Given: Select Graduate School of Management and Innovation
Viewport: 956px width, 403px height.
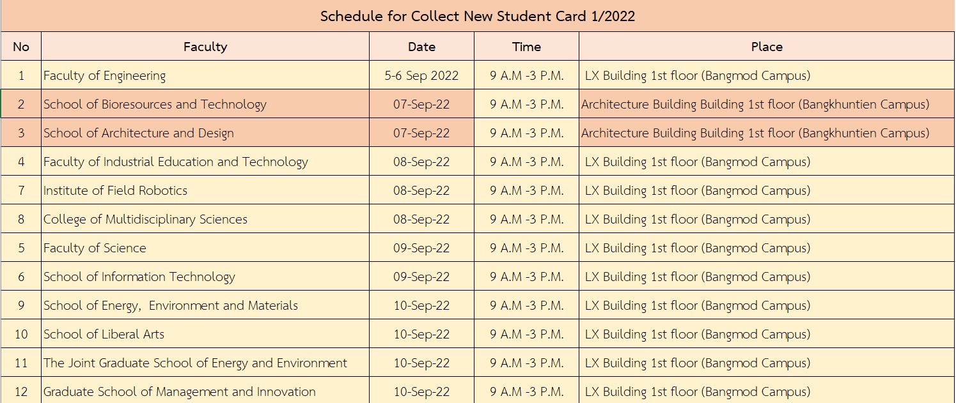Looking at the screenshot, I should (180, 392).
